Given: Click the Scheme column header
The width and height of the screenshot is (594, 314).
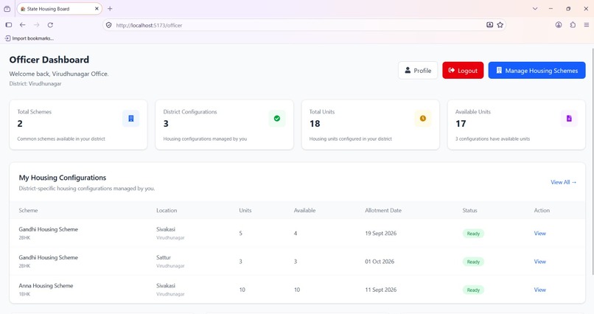Looking at the screenshot, I should 29,210.
